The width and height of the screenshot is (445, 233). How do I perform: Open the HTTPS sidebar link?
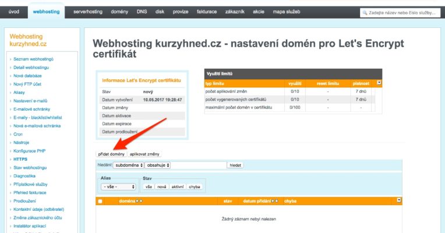pos(20,159)
